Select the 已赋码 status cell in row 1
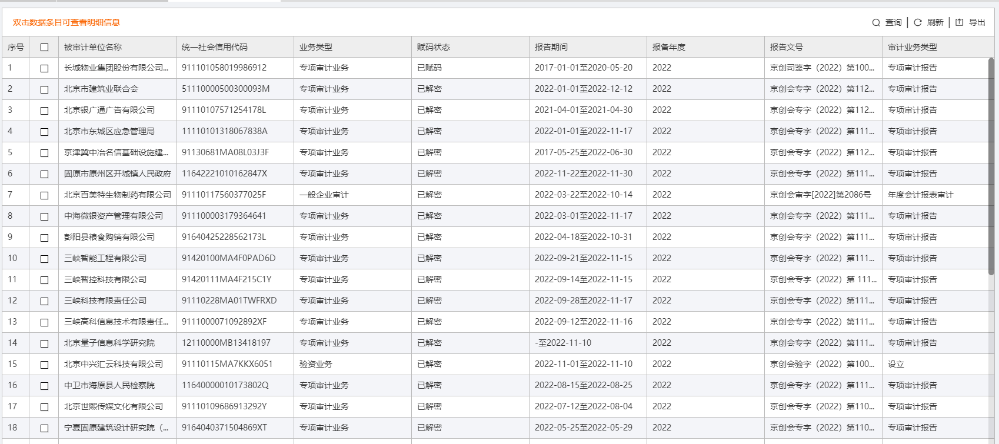Screen dimensions: 999x444 click(429, 68)
